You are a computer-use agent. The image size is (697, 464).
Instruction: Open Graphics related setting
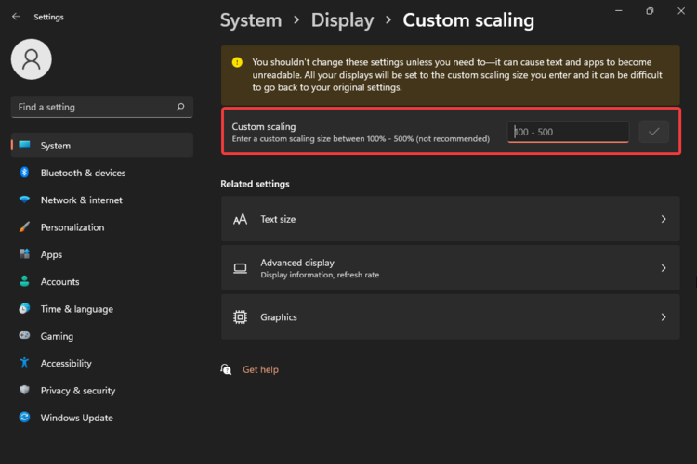click(x=451, y=317)
